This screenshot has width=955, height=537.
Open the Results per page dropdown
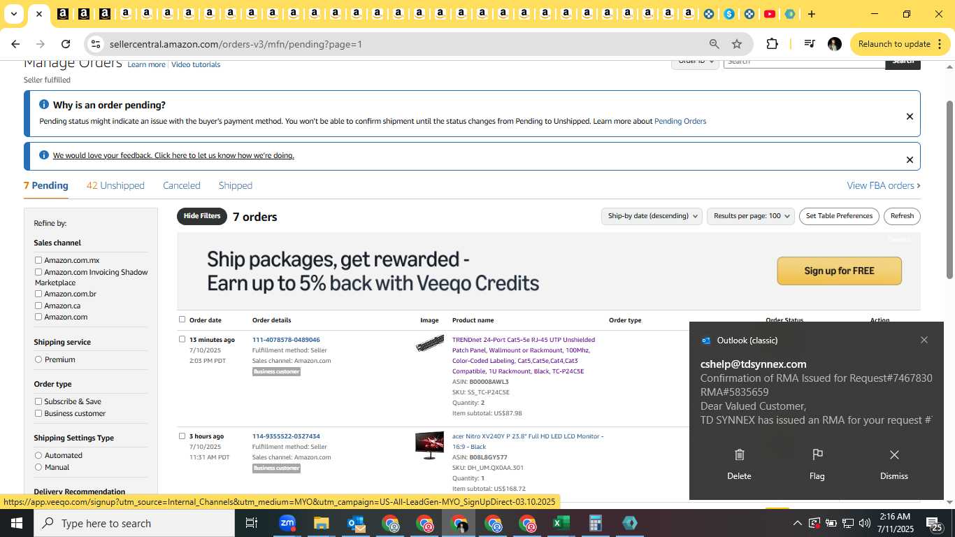click(x=751, y=216)
